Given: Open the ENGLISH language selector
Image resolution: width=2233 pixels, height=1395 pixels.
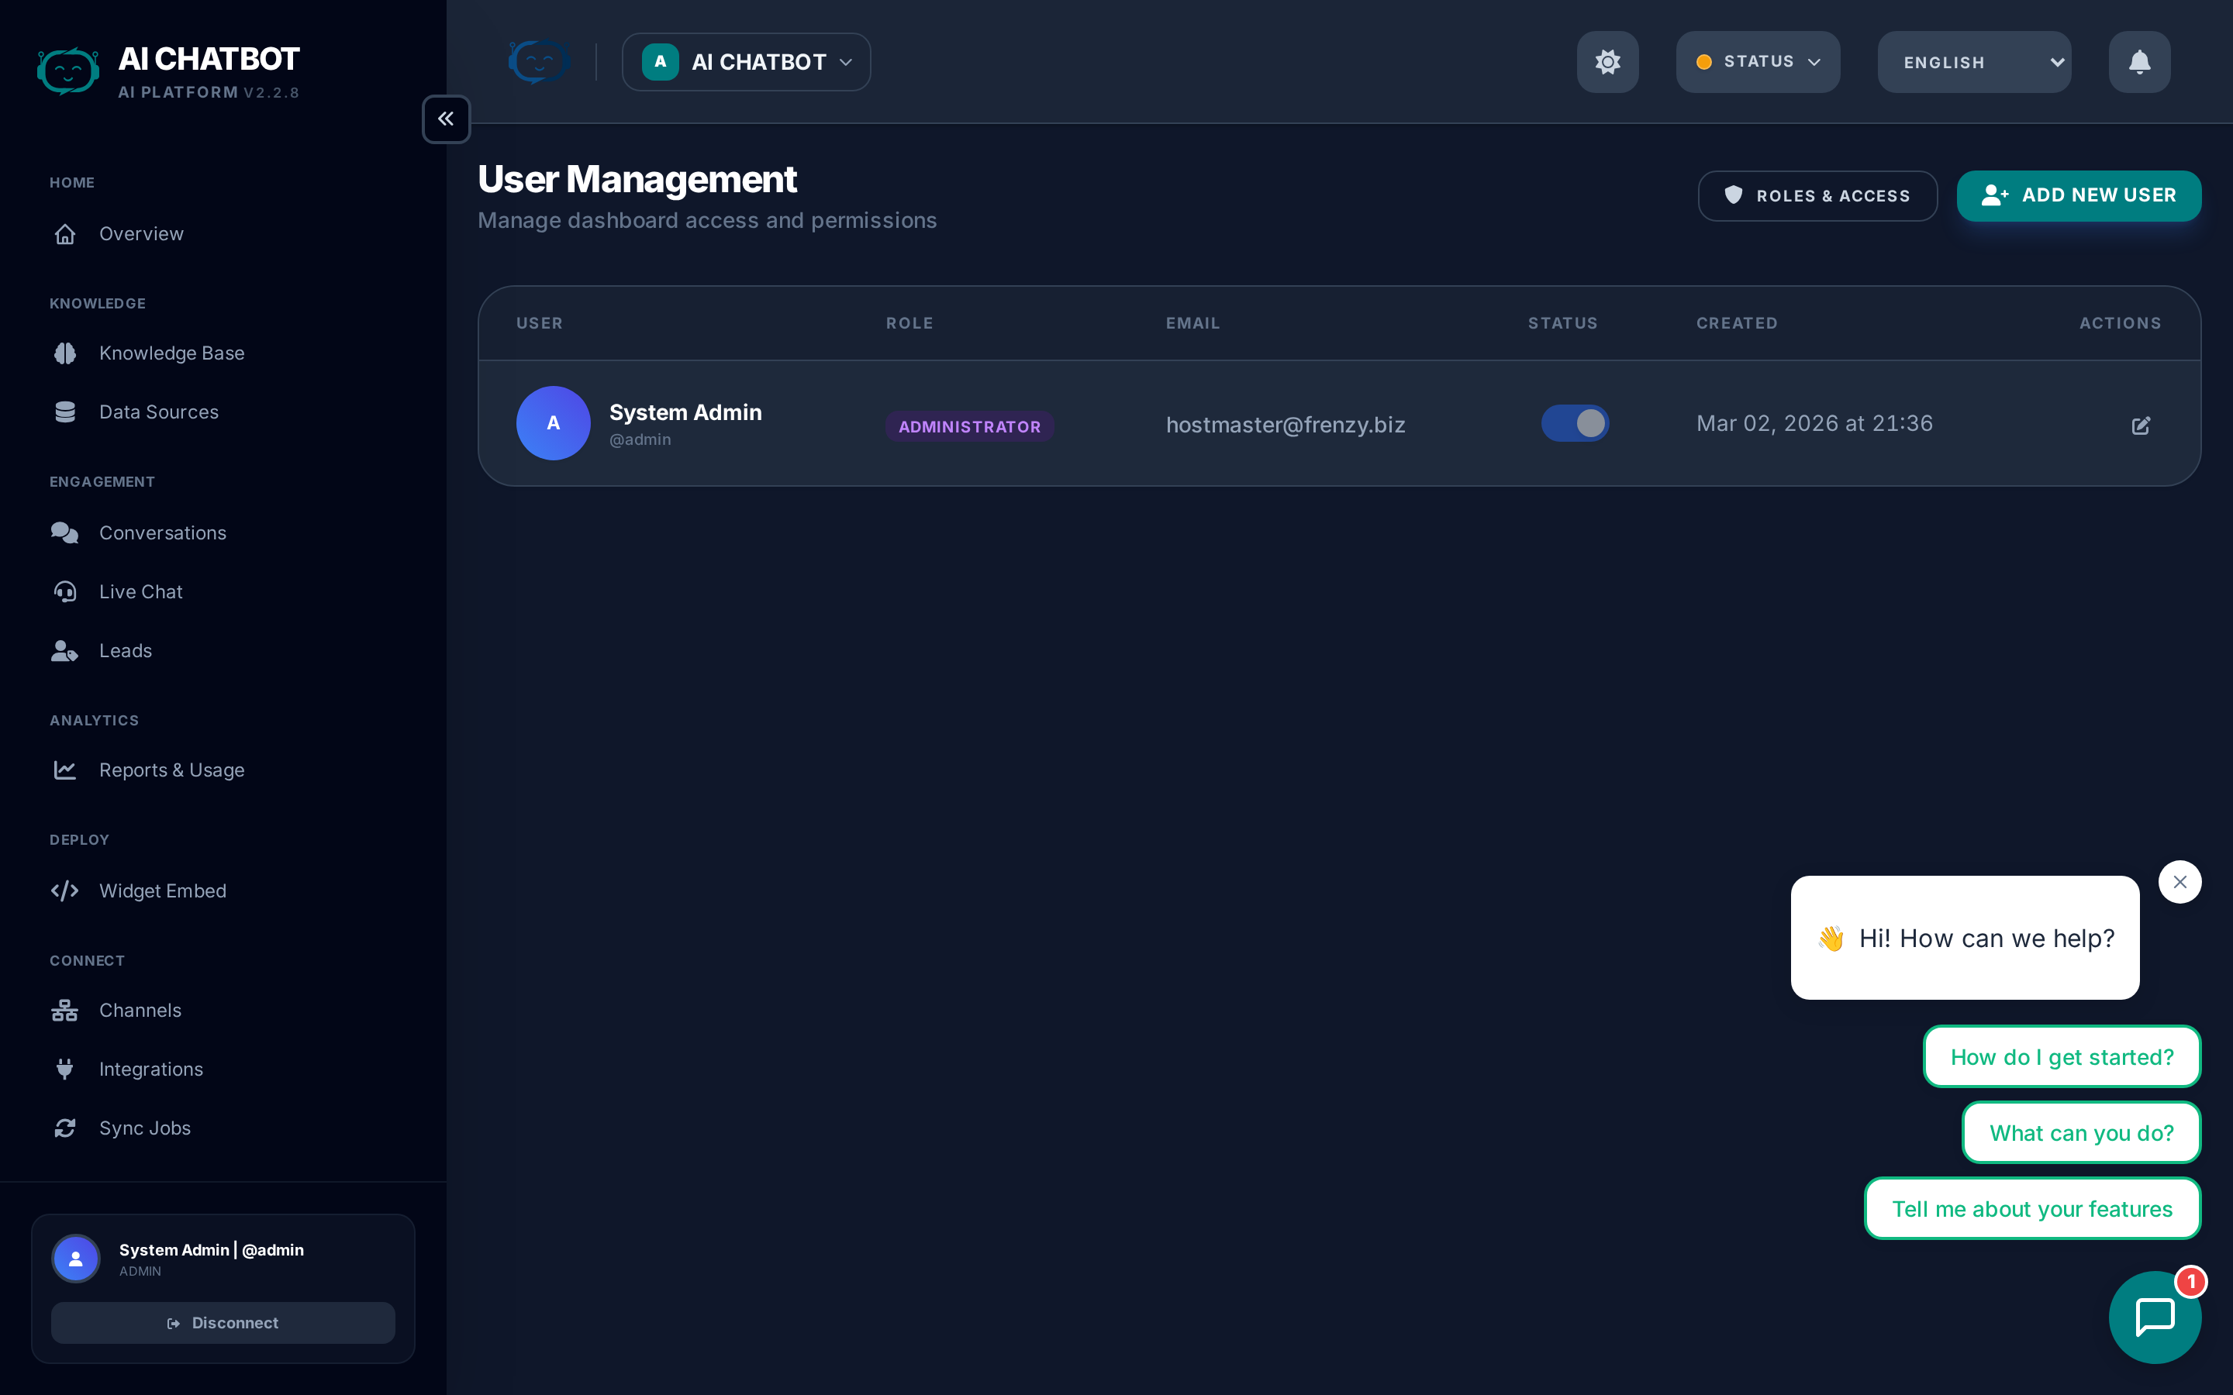Looking at the screenshot, I should coord(1974,62).
